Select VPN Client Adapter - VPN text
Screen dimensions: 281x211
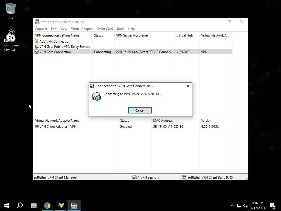click(58, 126)
